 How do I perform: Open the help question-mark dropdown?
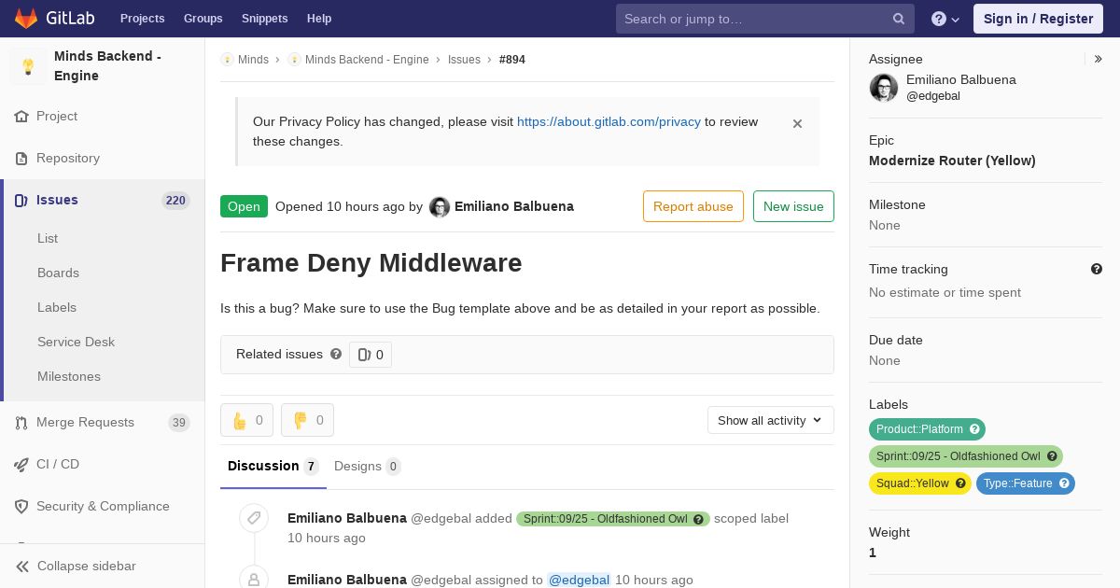tap(945, 19)
